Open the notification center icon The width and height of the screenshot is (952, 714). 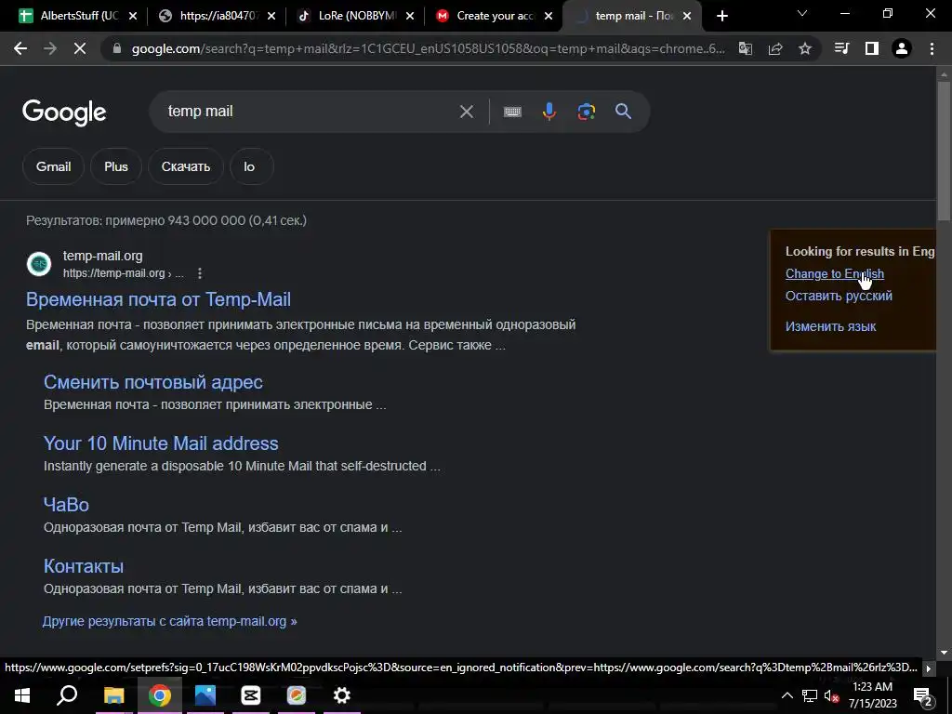922,695
